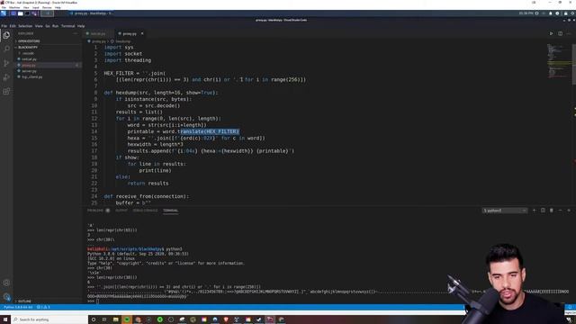Collapse the BLACKHATPY folder section
576x324 pixels.
[28, 47]
